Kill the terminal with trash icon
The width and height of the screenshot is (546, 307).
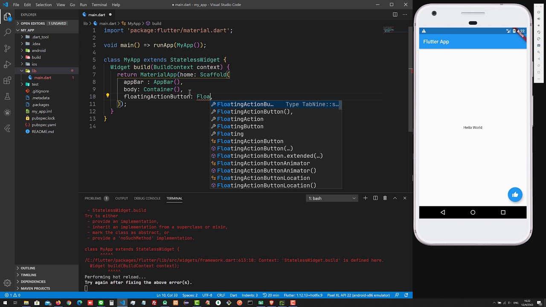pyautogui.click(x=385, y=198)
